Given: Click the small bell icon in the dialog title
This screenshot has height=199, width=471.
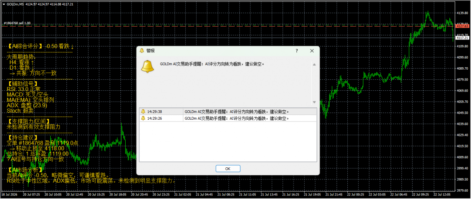Looking at the screenshot, I should point(142,51).
